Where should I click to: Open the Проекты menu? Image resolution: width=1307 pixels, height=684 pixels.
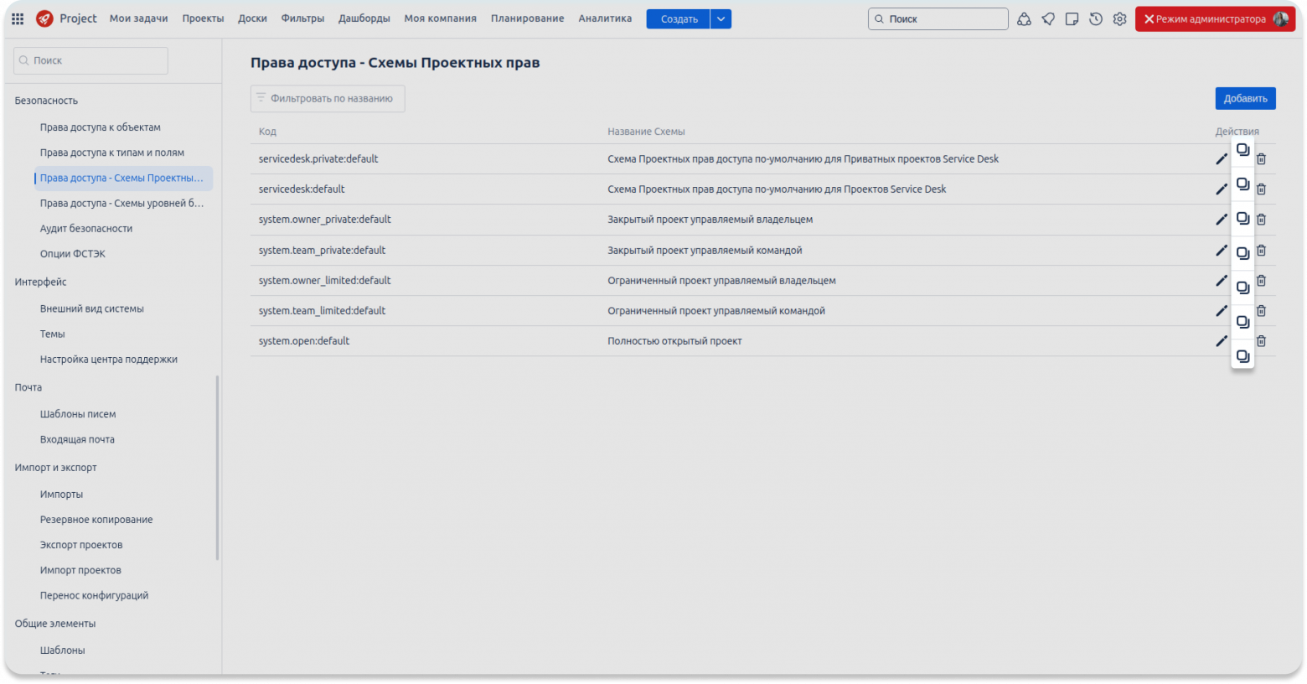point(204,18)
